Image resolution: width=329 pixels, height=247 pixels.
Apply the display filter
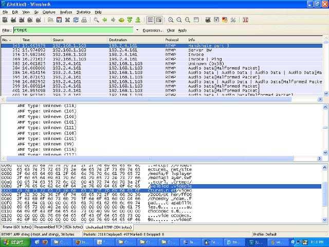(182, 30)
